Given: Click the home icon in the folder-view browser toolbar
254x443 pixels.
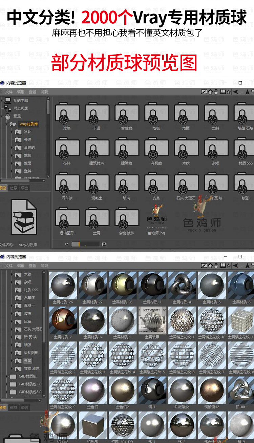Looking at the screenshot, I should pyautogui.click(x=210, y=91).
